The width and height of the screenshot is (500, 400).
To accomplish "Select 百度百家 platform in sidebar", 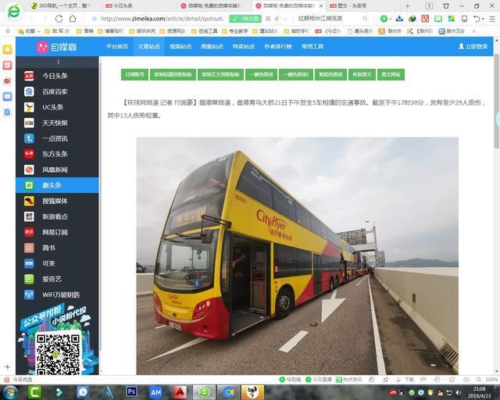I will point(55,91).
